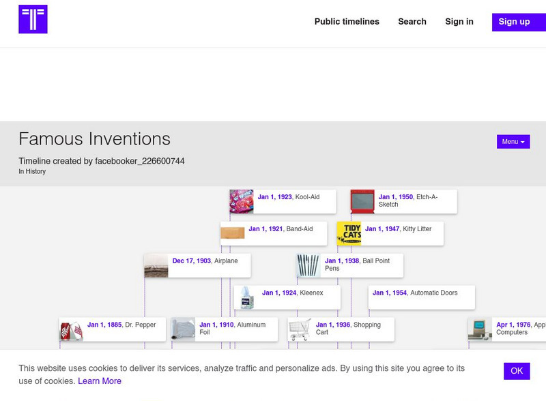Click the Band-Aid event picture

(233, 234)
